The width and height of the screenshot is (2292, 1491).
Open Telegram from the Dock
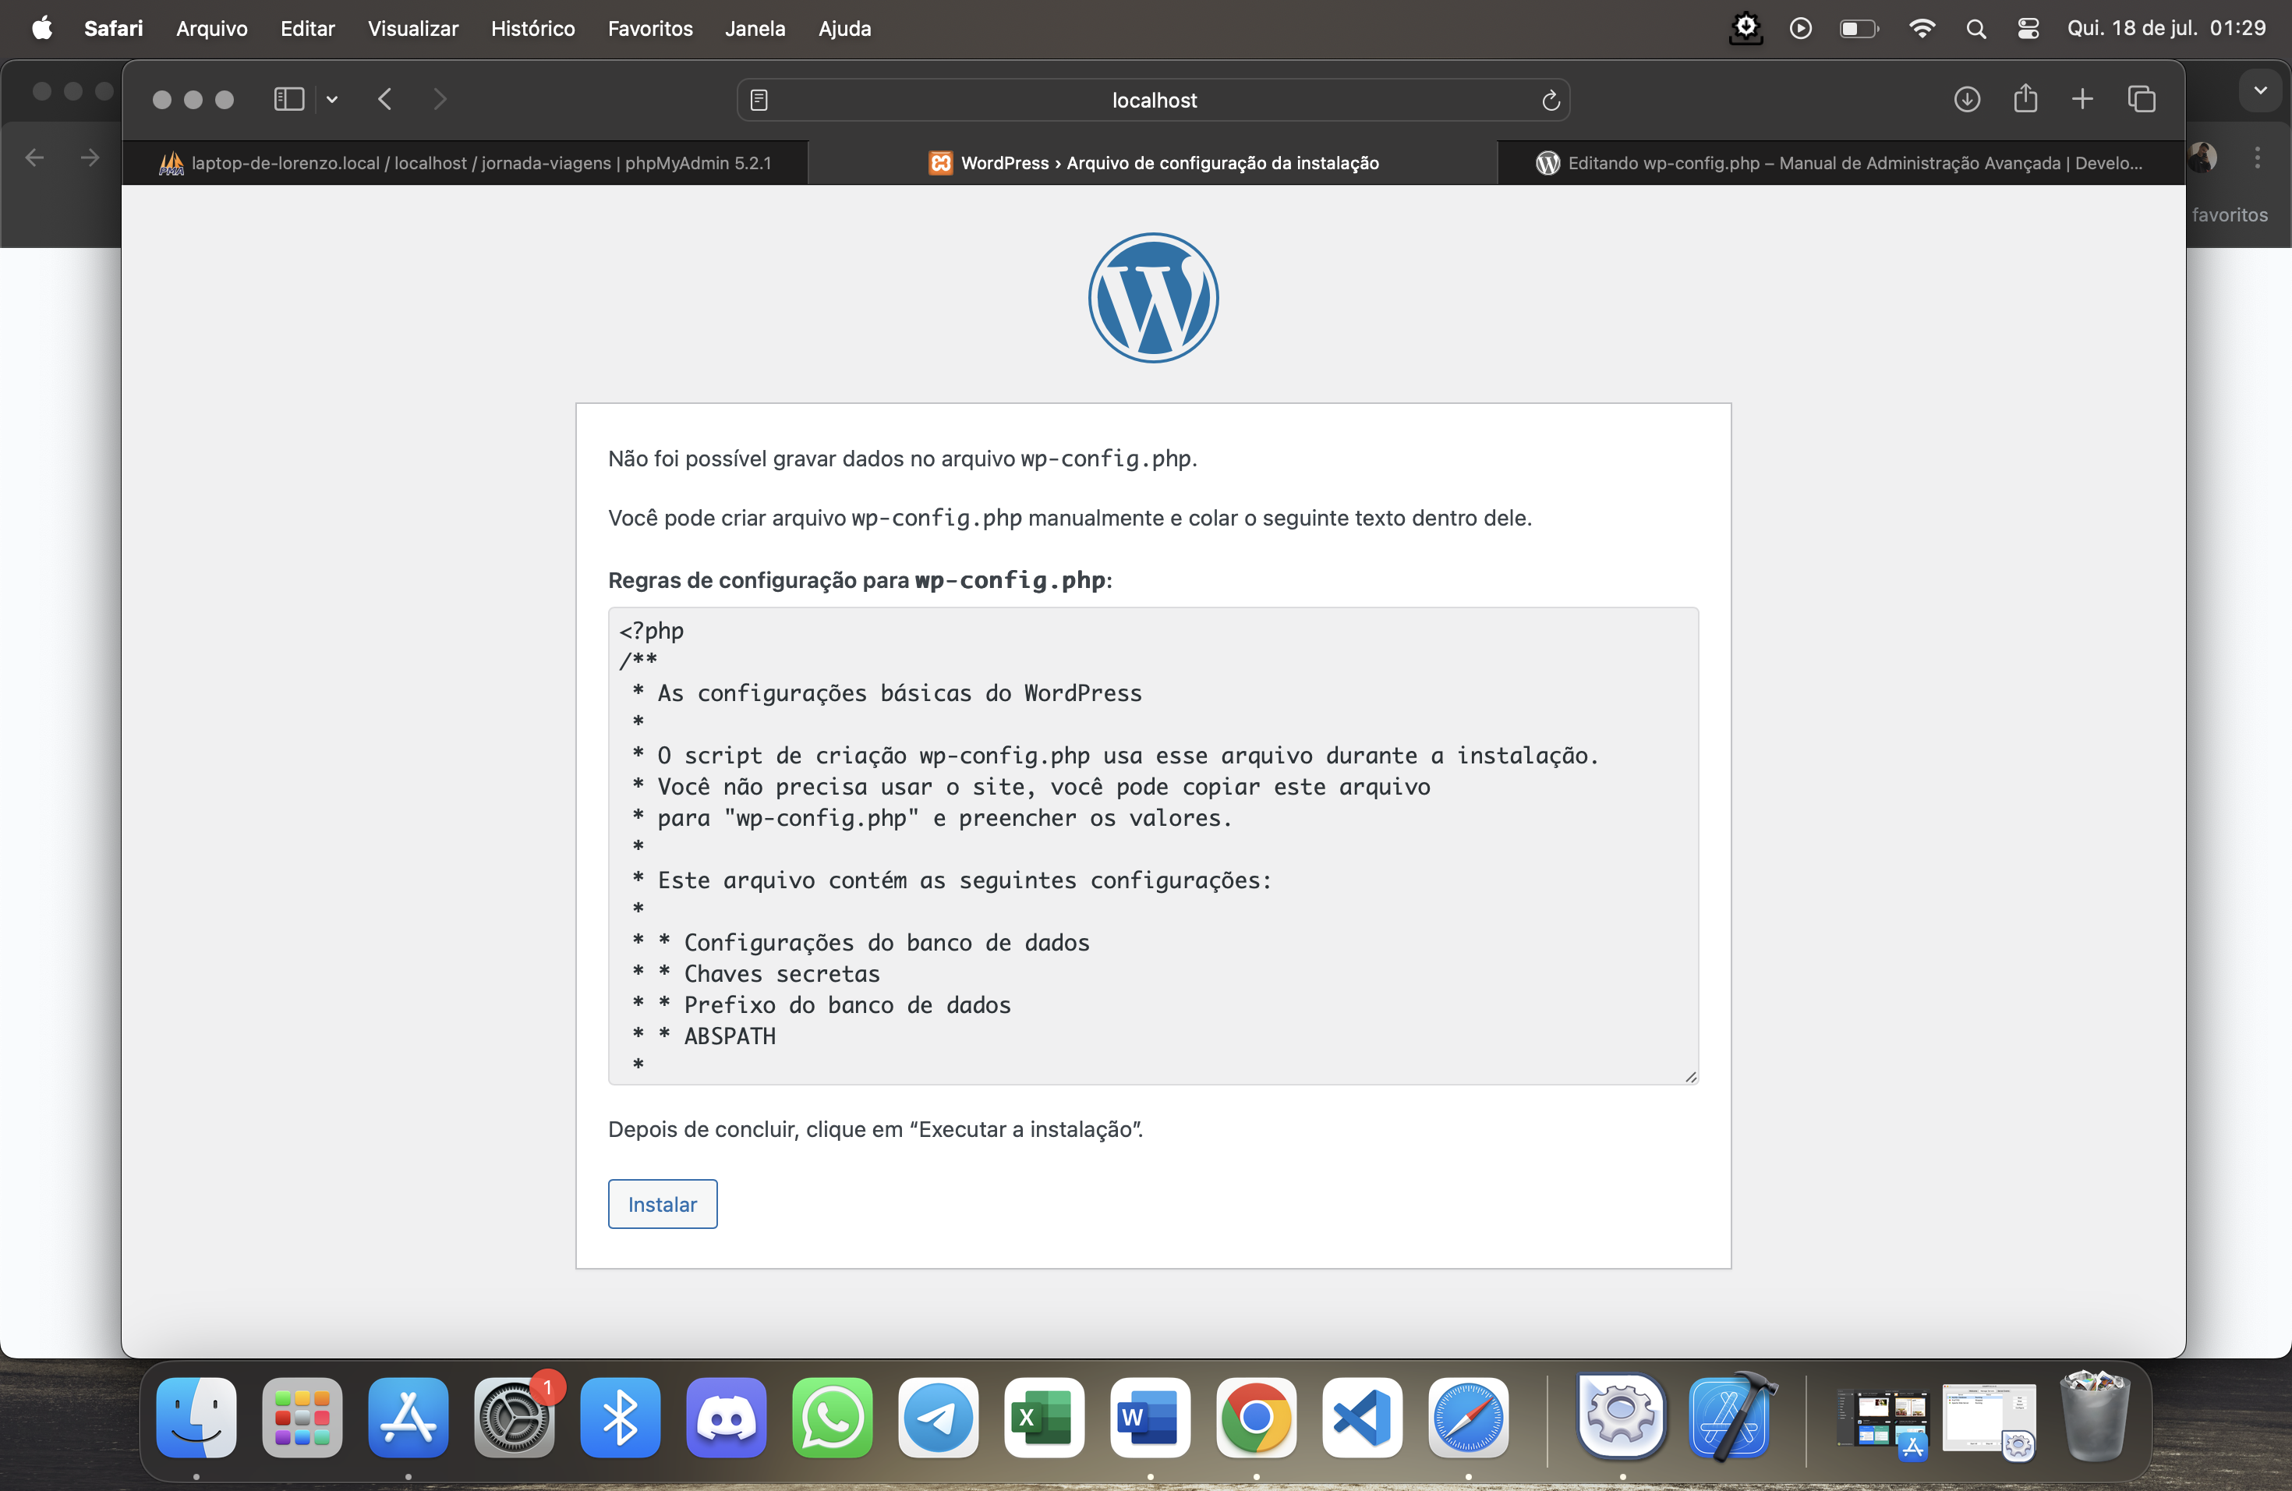click(938, 1417)
